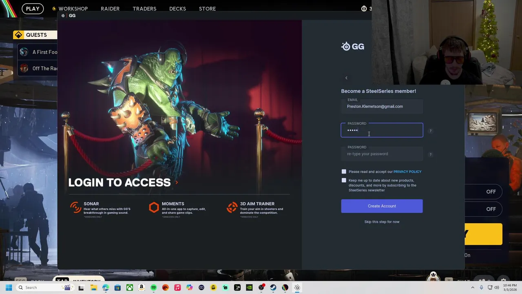The image size is (522, 294).
Task: Open the PLAY tab in the game
Action: 33,9
